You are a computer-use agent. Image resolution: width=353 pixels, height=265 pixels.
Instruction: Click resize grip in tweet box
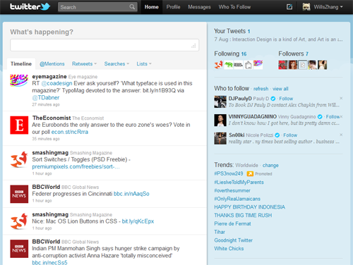coord(193,46)
